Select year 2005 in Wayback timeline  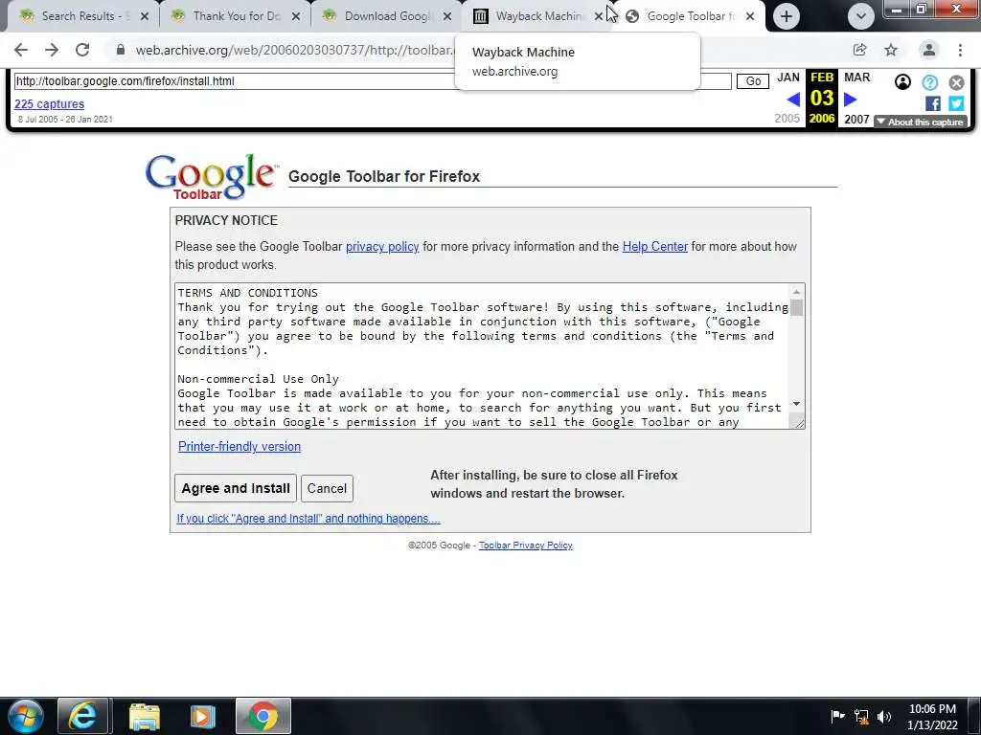787,119
